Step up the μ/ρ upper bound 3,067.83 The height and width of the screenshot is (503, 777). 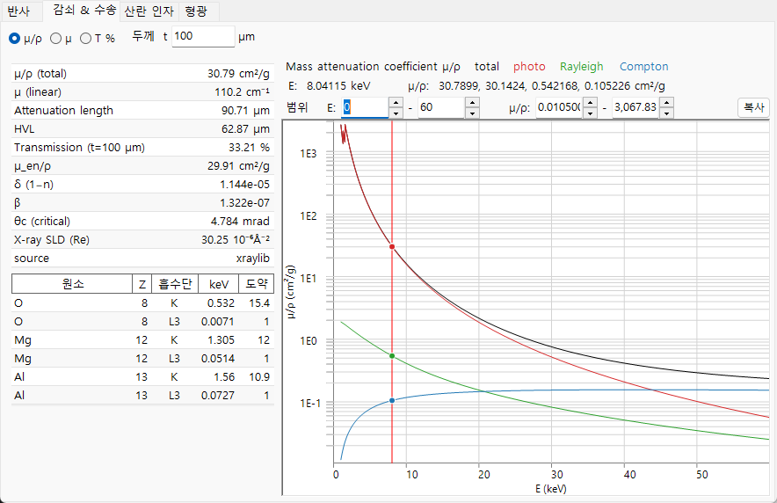click(x=666, y=103)
